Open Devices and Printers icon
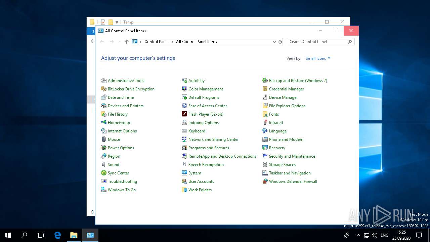430x242 pixels. click(104, 106)
